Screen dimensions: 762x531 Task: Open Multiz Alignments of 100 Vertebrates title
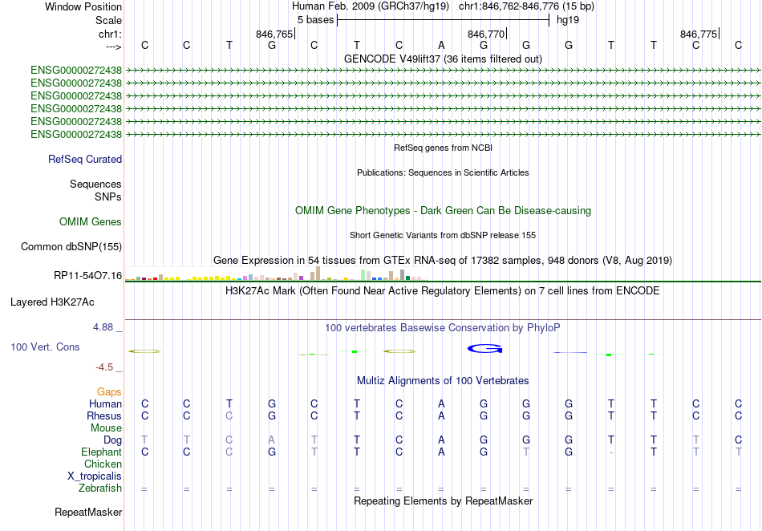[443, 381]
